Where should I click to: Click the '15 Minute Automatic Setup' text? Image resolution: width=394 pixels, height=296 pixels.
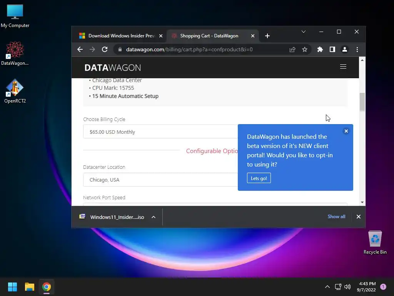(x=125, y=96)
